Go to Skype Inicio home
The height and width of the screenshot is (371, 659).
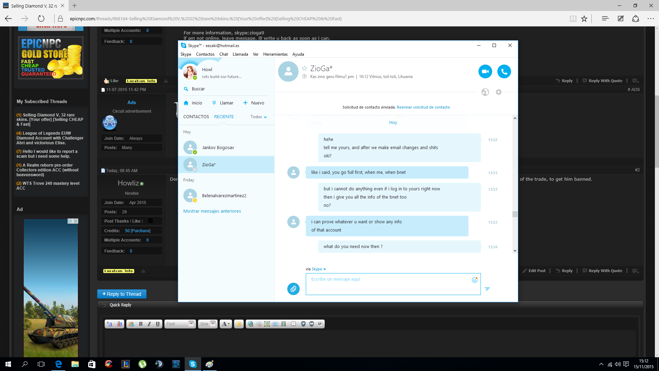[193, 103]
